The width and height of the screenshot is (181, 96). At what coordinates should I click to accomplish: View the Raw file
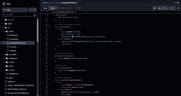pos(159,8)
